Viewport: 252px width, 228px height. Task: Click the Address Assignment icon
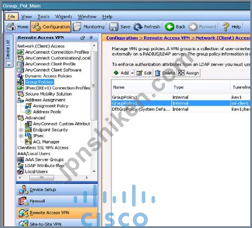[20, 100]
